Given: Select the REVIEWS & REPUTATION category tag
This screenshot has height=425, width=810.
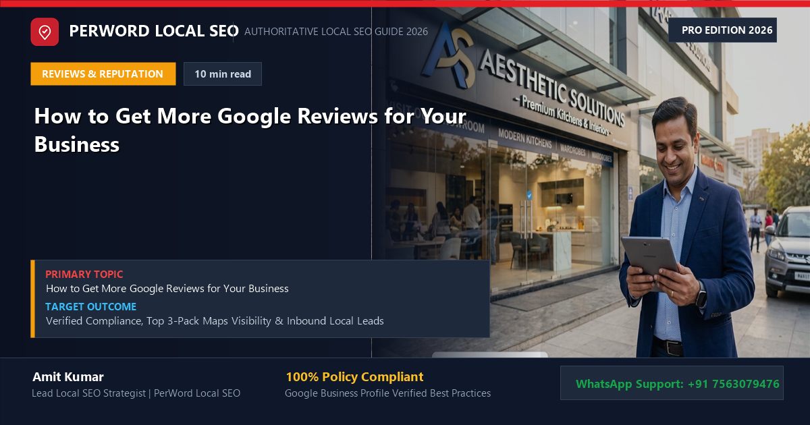Looking at the screenshot, I should tap(103, 74).
